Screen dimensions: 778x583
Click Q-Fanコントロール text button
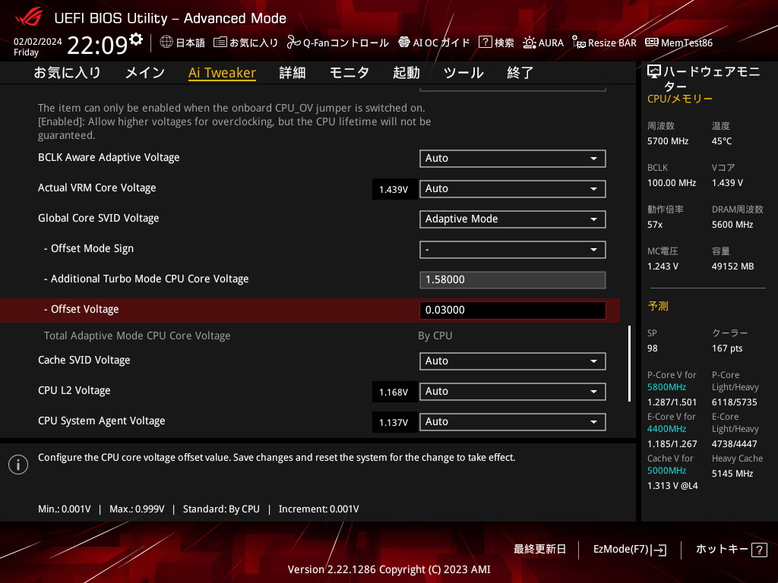coord(346,43)
